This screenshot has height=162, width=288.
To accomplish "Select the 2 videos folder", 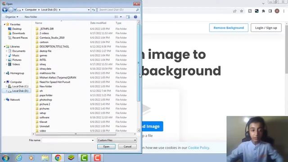I will click(x=44, y=33).
